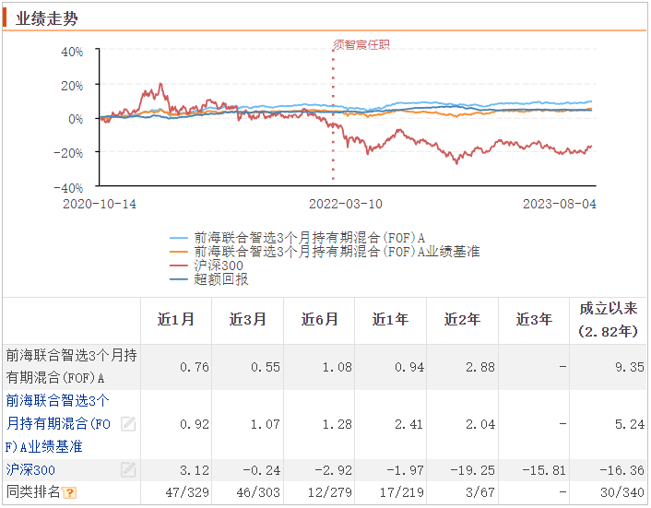Select the 近1月 column header
The width and height of the screenshot is (651, 508).
[176, 320]
